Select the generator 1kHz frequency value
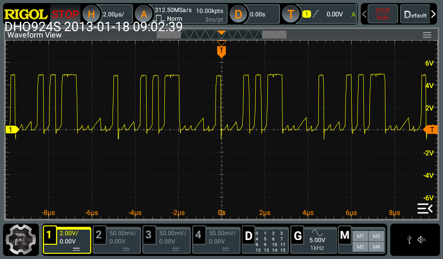This screenshot has height=259, width=443. pos(317,248)
